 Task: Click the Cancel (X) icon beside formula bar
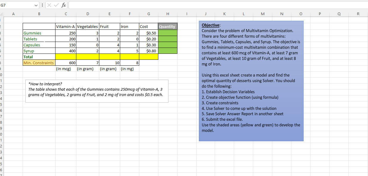(50, 5)
